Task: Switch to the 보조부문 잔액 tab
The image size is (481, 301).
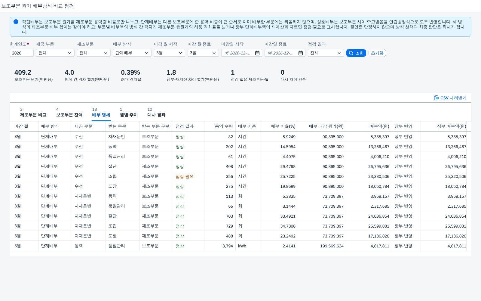Action: [x=69, y=112]
